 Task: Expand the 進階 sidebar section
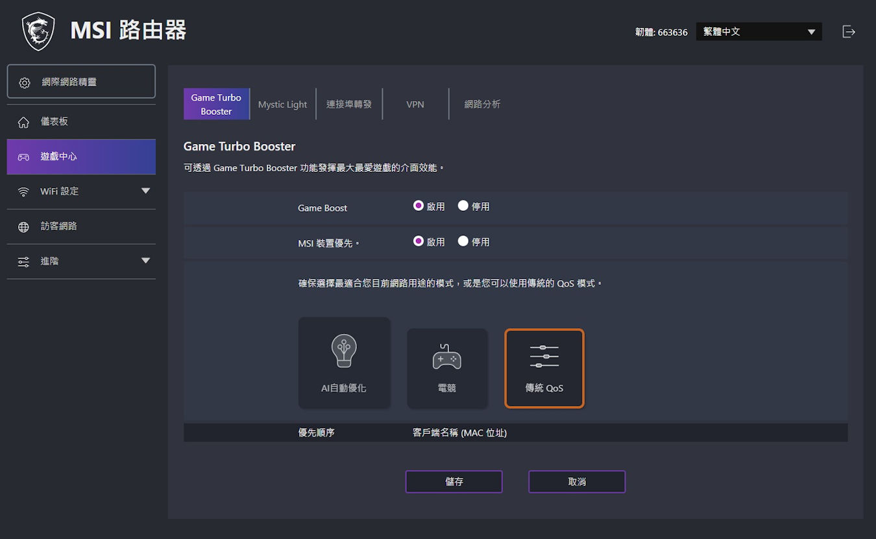point(145,261)
